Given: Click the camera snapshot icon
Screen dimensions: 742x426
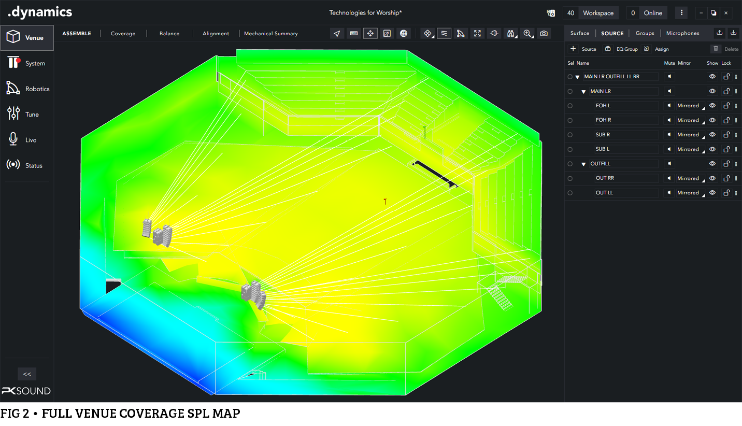Looking at the screenshot, I should click(544, 34).
